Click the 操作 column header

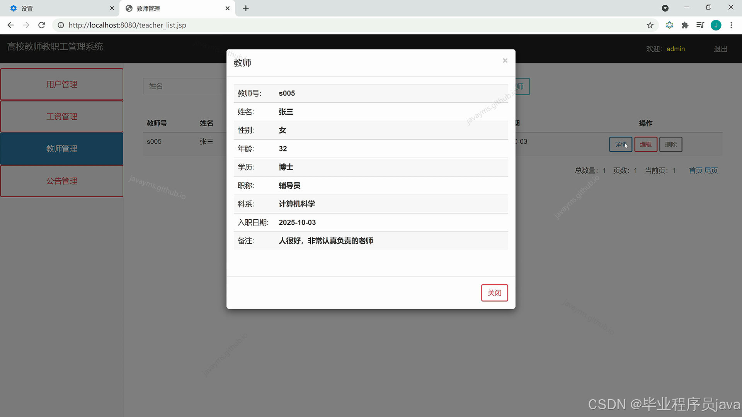coord(645,123)
